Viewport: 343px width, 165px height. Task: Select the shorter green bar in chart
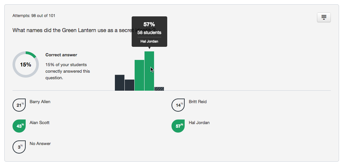coord(139,75)
